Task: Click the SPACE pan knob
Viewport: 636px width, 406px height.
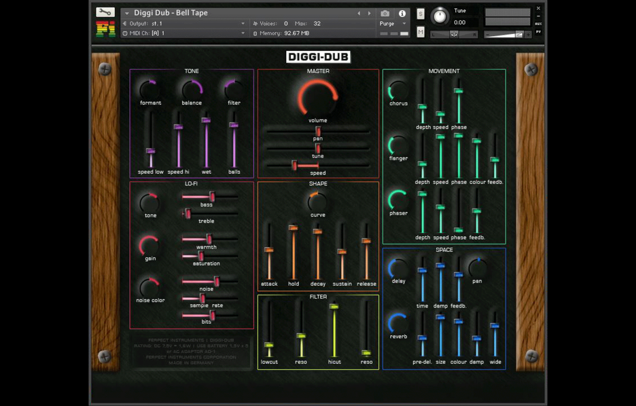Action: pos(477,269)
